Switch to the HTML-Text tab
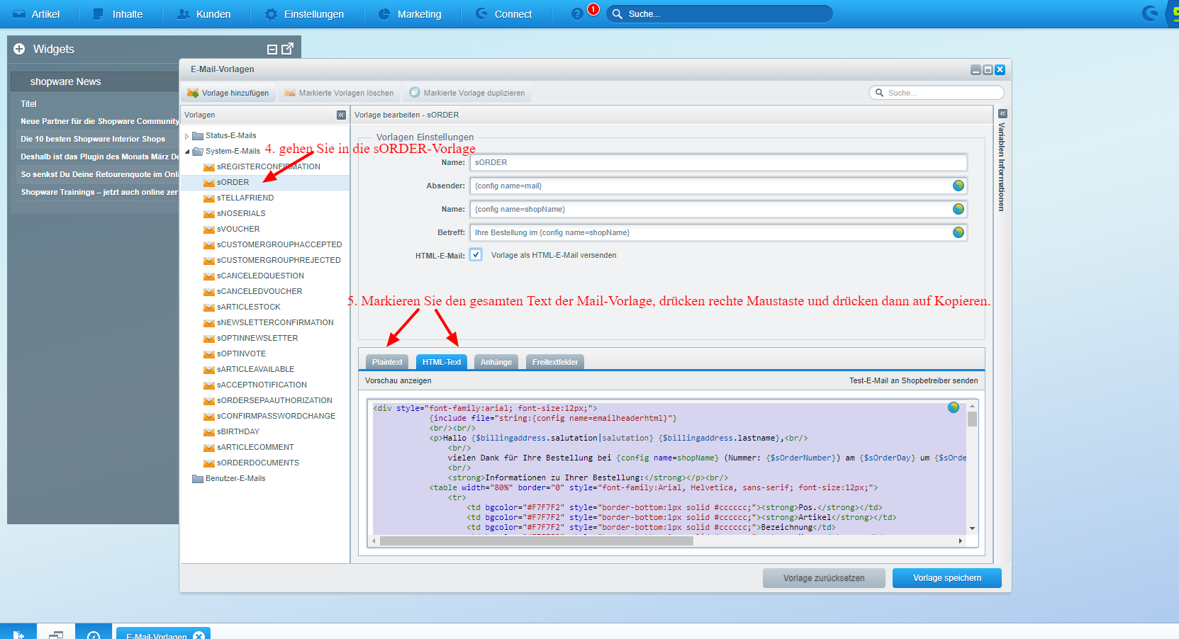The width and height of the screenshot is (1179, 639). (442, 362)
